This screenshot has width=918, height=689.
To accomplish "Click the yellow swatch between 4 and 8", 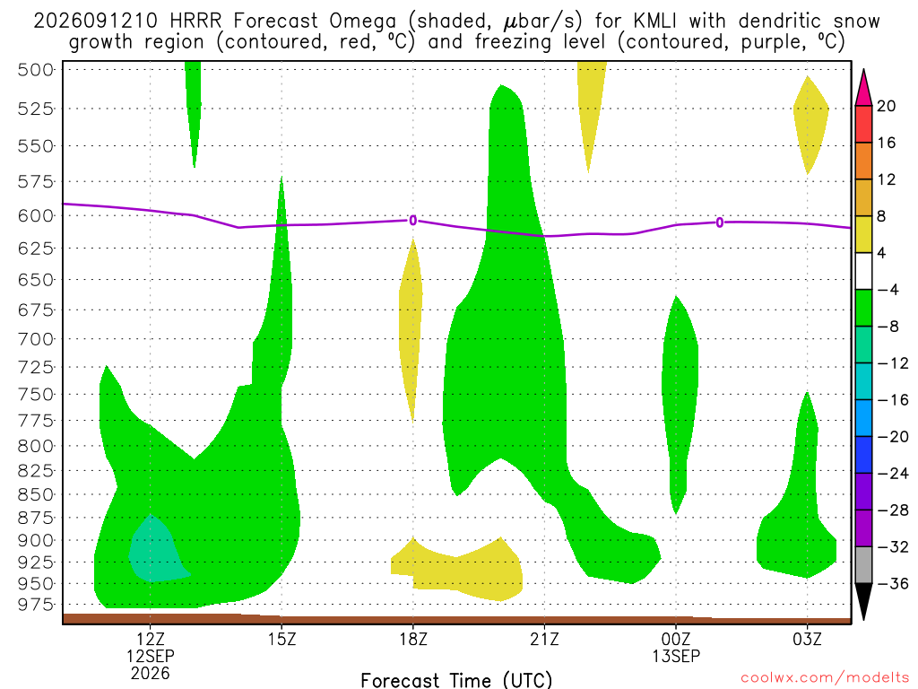I will (863, 234).
